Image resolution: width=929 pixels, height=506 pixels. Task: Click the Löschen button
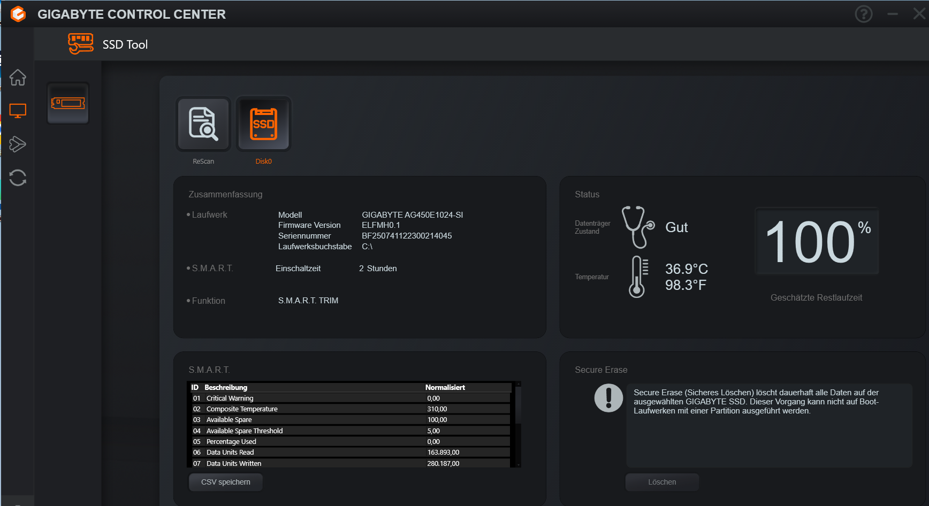coord(662,482)
